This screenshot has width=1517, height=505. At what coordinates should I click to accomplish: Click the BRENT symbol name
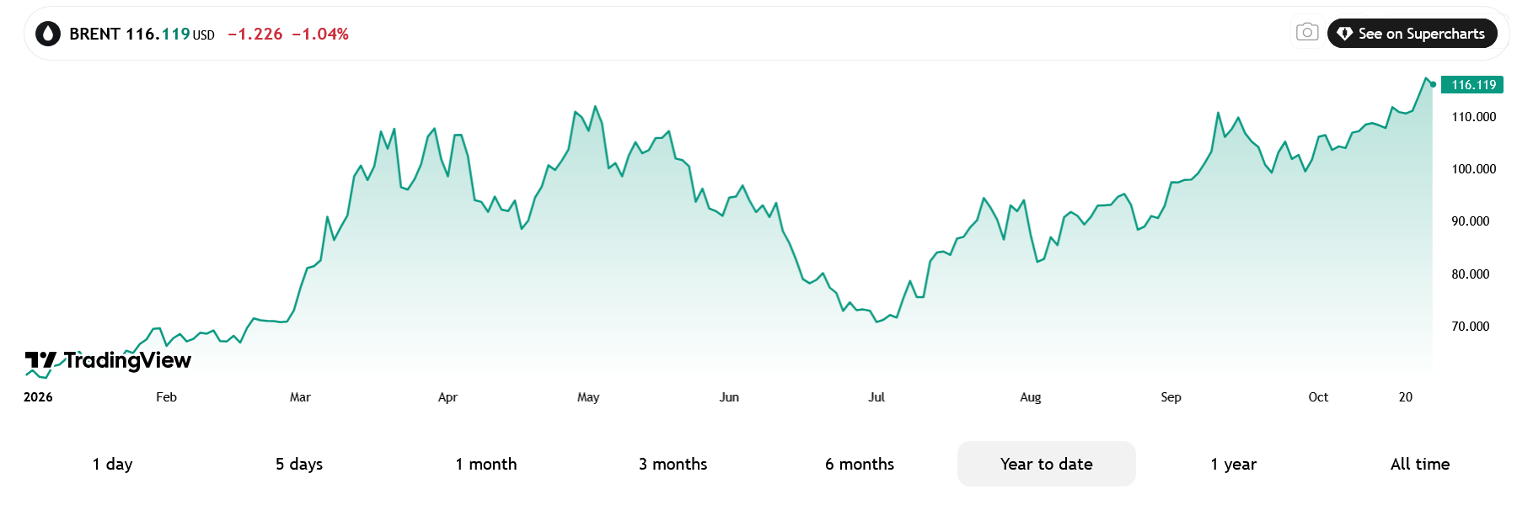[95, 34]
